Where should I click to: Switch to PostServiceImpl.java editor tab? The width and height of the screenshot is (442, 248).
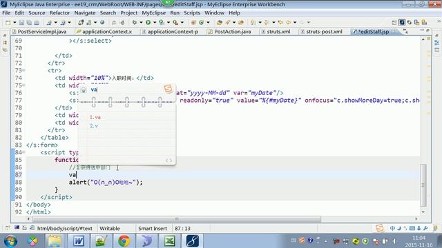(41, 32)
